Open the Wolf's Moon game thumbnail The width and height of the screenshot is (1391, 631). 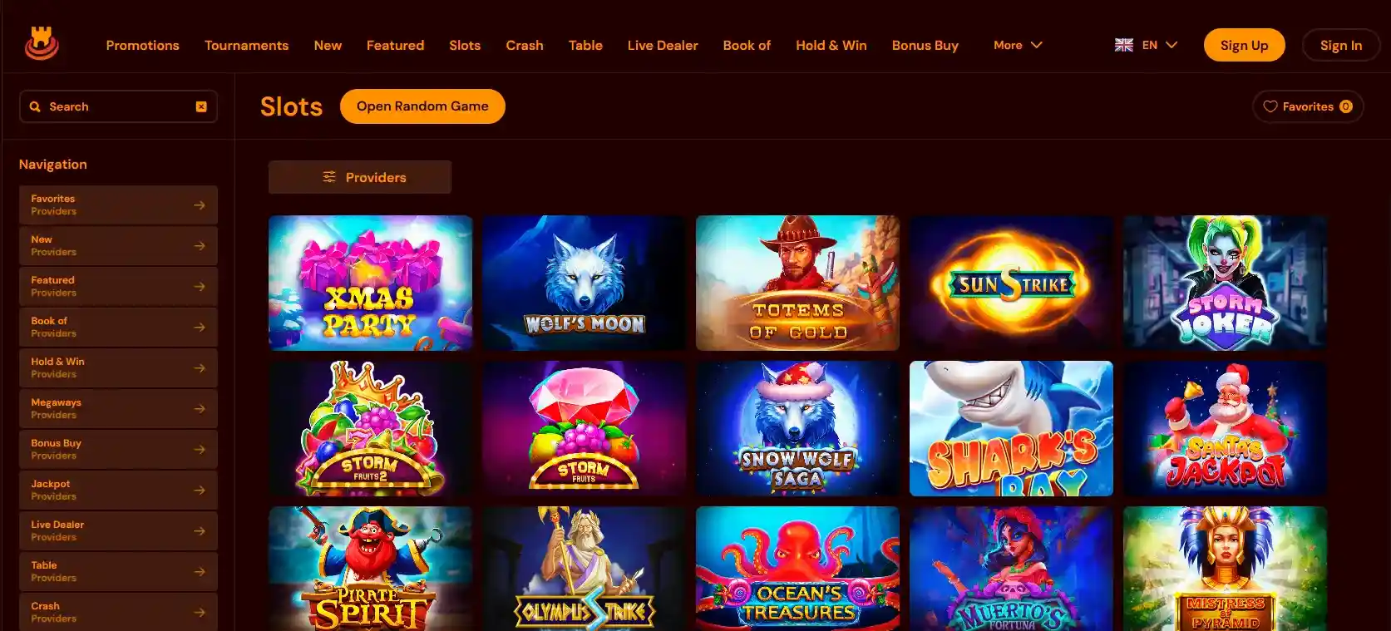(x=585, y=283)
